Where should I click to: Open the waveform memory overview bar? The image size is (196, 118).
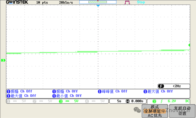[x=98, y=2]
